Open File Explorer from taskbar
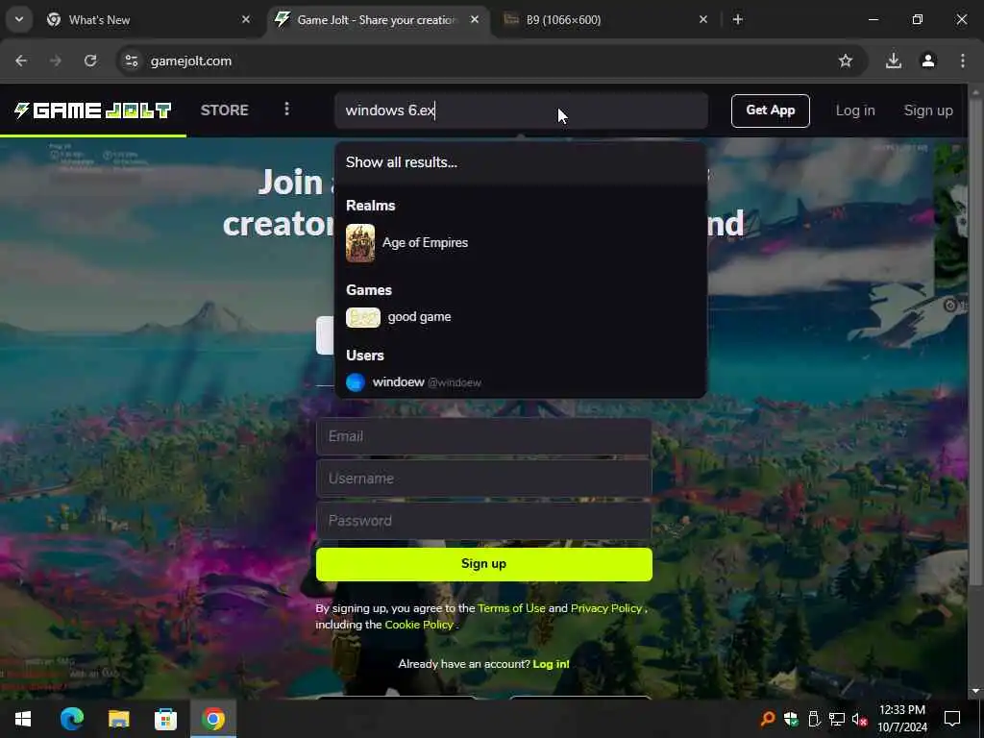The height and width of the screenshot is (738, 984). tap(118, 719)
